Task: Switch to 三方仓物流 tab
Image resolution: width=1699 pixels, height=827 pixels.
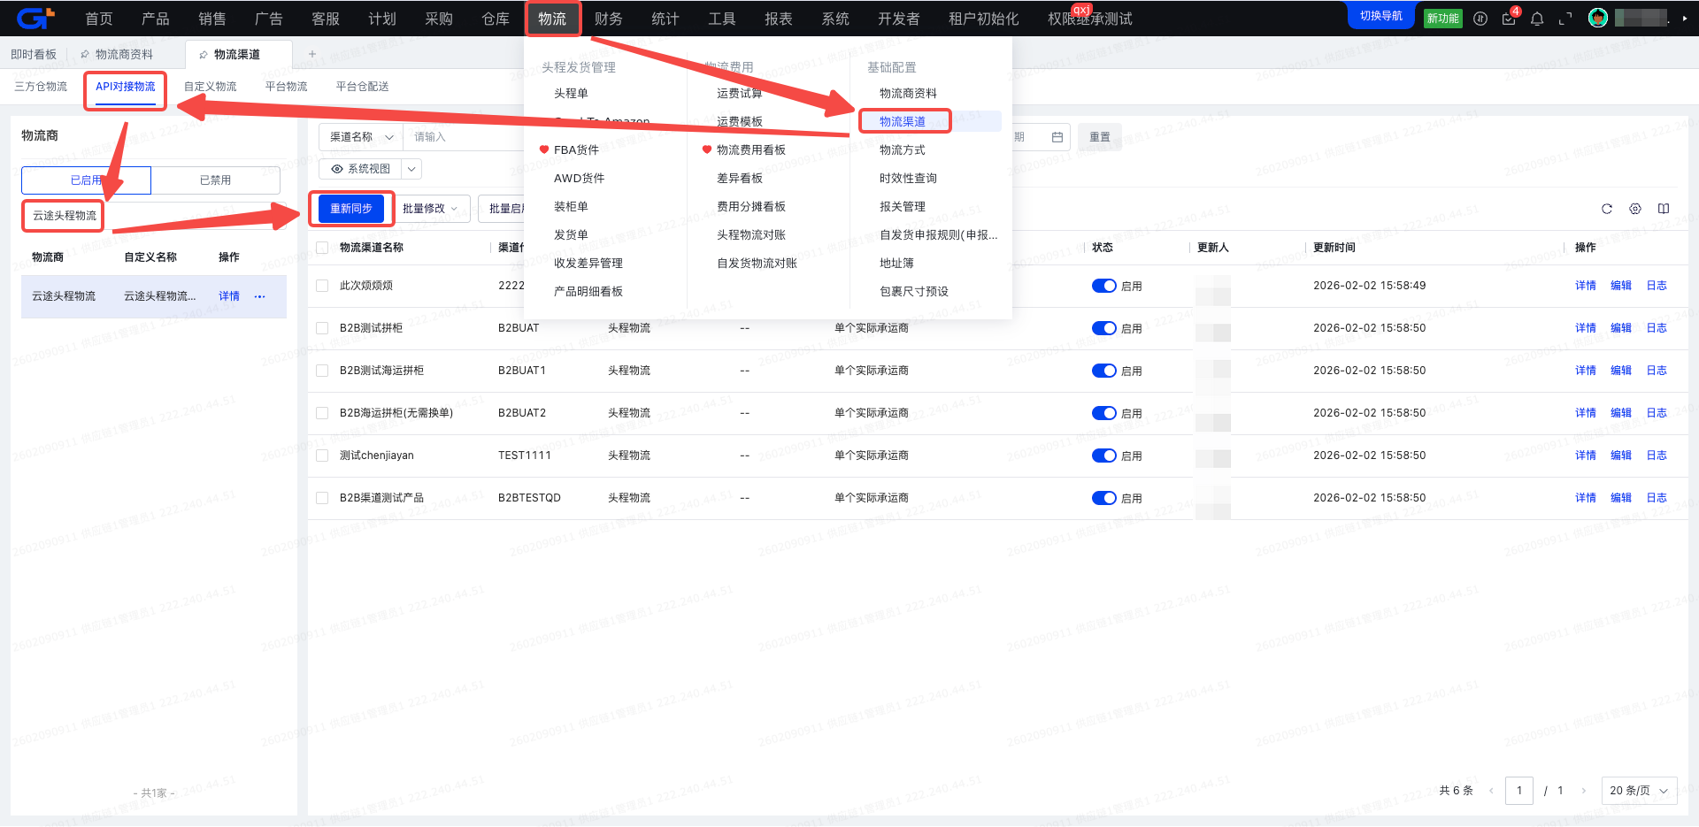Action: coord(41,87)
